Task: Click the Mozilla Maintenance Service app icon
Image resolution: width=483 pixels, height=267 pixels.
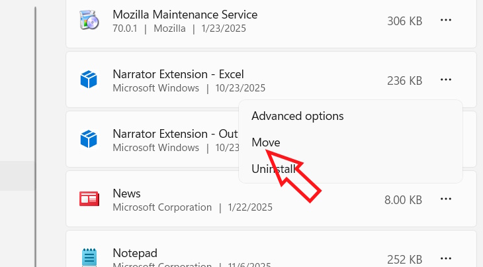Action: 89,21
